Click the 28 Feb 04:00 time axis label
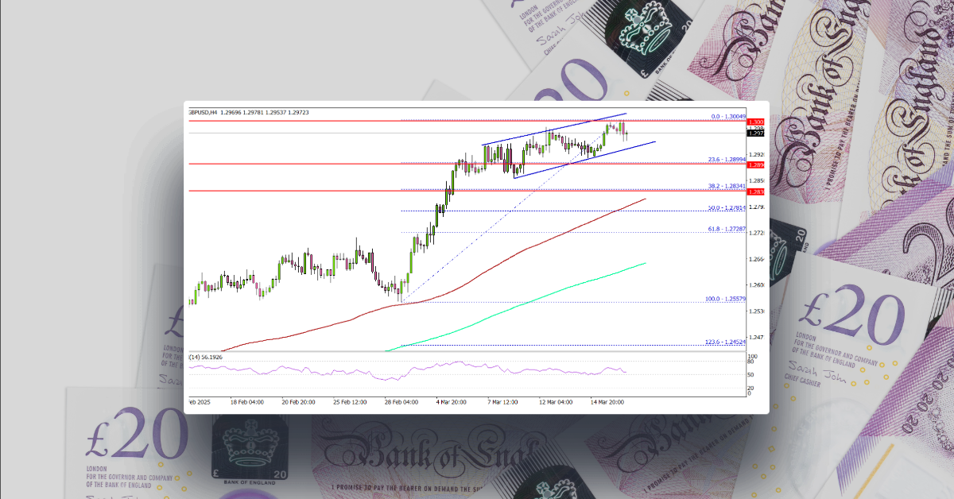This screenshot has height=499, width=954. (x=401, y=402)
